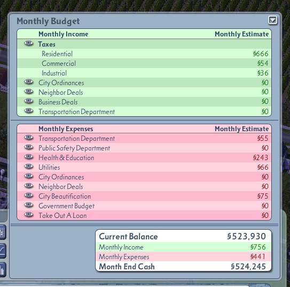This screenshot has width=290, height=287.
Task: Select the Commercial tax row
Action: tap(144, 63)
